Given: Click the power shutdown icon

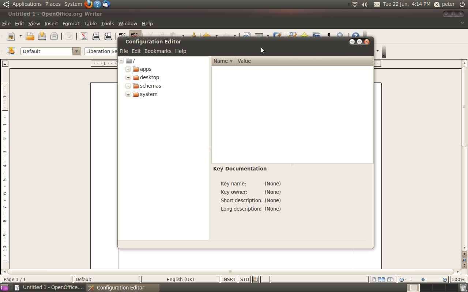Looking at the screenshot, I should (x=462, y=4).
